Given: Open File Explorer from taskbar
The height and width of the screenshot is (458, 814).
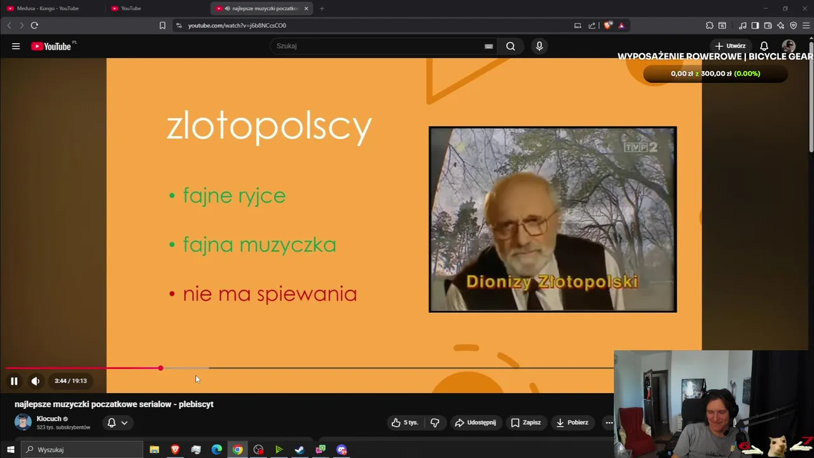Looking at the screenshot, I should (x=154, y=450).
